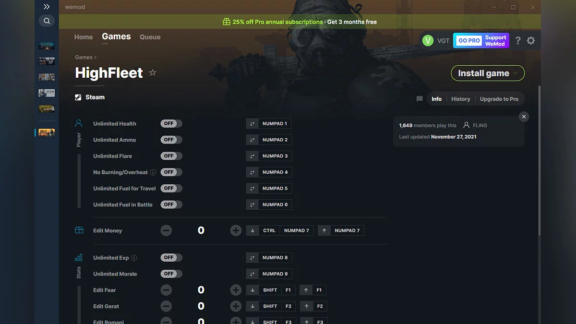Viewport: 576px width, 324px height.
Task: Click info icon next to Unlimited Exp
Action: point(134,258)
